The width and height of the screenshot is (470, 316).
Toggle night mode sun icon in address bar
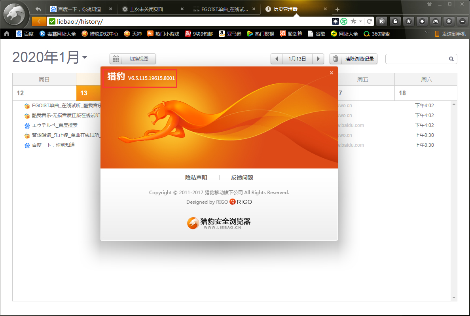pos(335,21)
